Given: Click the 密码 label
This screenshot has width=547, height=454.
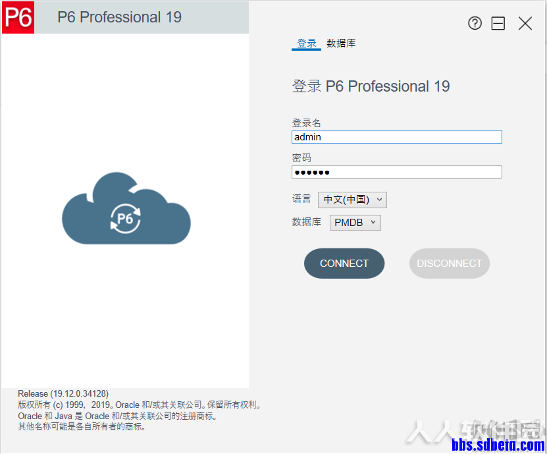Looking at the screenshot, I should (301, 158).
